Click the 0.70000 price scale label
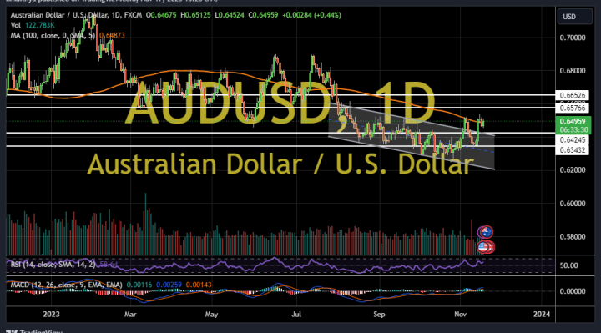Image resolution: width=601 pixels, height=333 pixels. [573, 38]
